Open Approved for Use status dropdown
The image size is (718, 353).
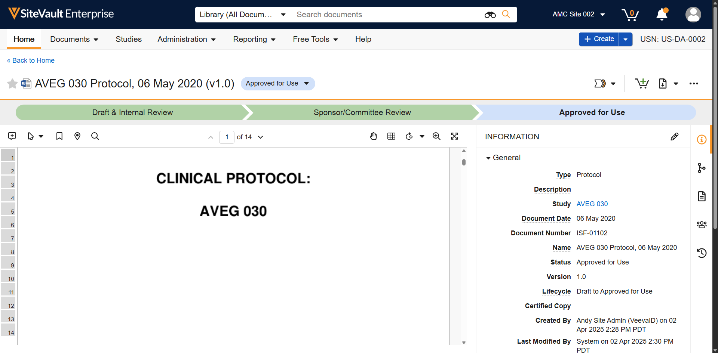(277, 83)
